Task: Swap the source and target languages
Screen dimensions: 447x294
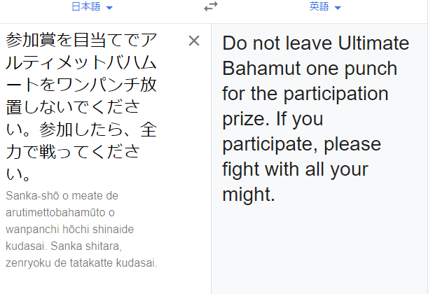Action: [x=211, y=7]
